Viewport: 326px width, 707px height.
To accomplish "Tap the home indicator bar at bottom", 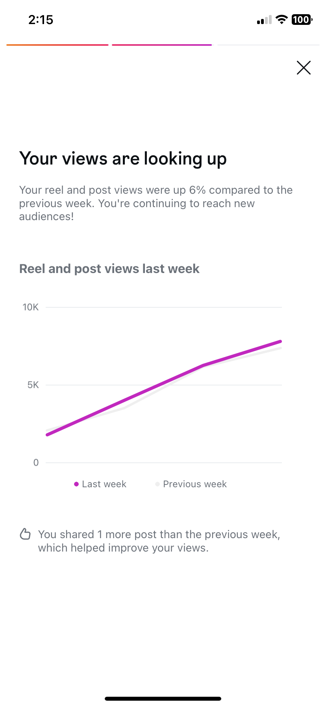I will pos(163,699).
